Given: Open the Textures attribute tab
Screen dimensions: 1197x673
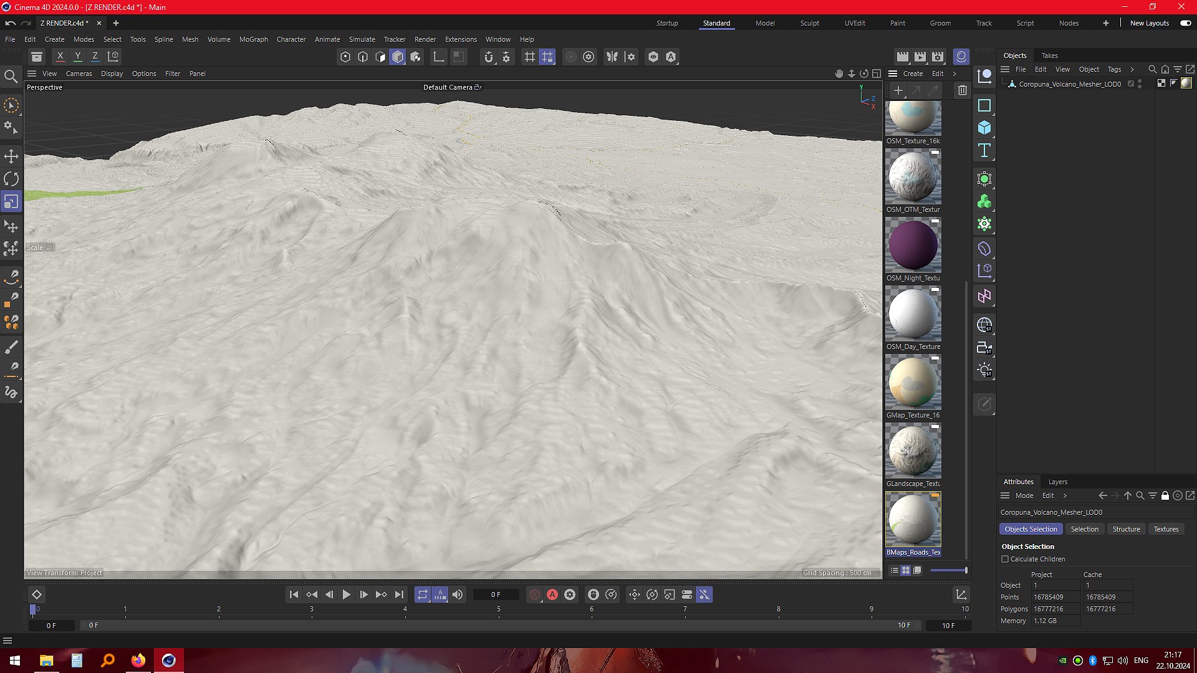Looking at the screenshot, I should click(1166, 529).
